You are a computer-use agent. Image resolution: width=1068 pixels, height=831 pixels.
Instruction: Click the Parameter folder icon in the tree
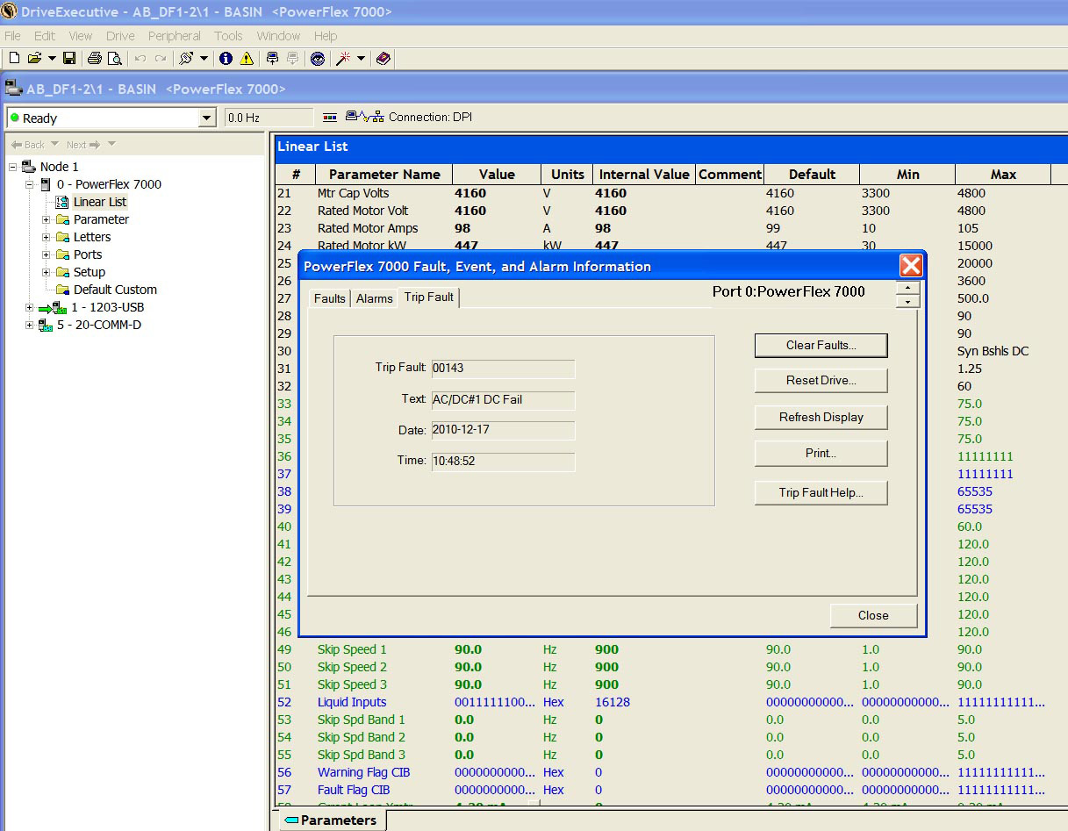(x=62, y=219)
